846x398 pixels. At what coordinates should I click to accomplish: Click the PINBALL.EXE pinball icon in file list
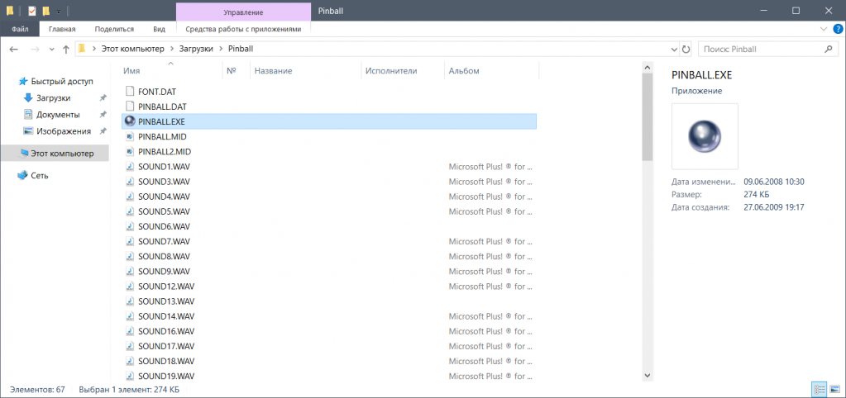point(129,121)
